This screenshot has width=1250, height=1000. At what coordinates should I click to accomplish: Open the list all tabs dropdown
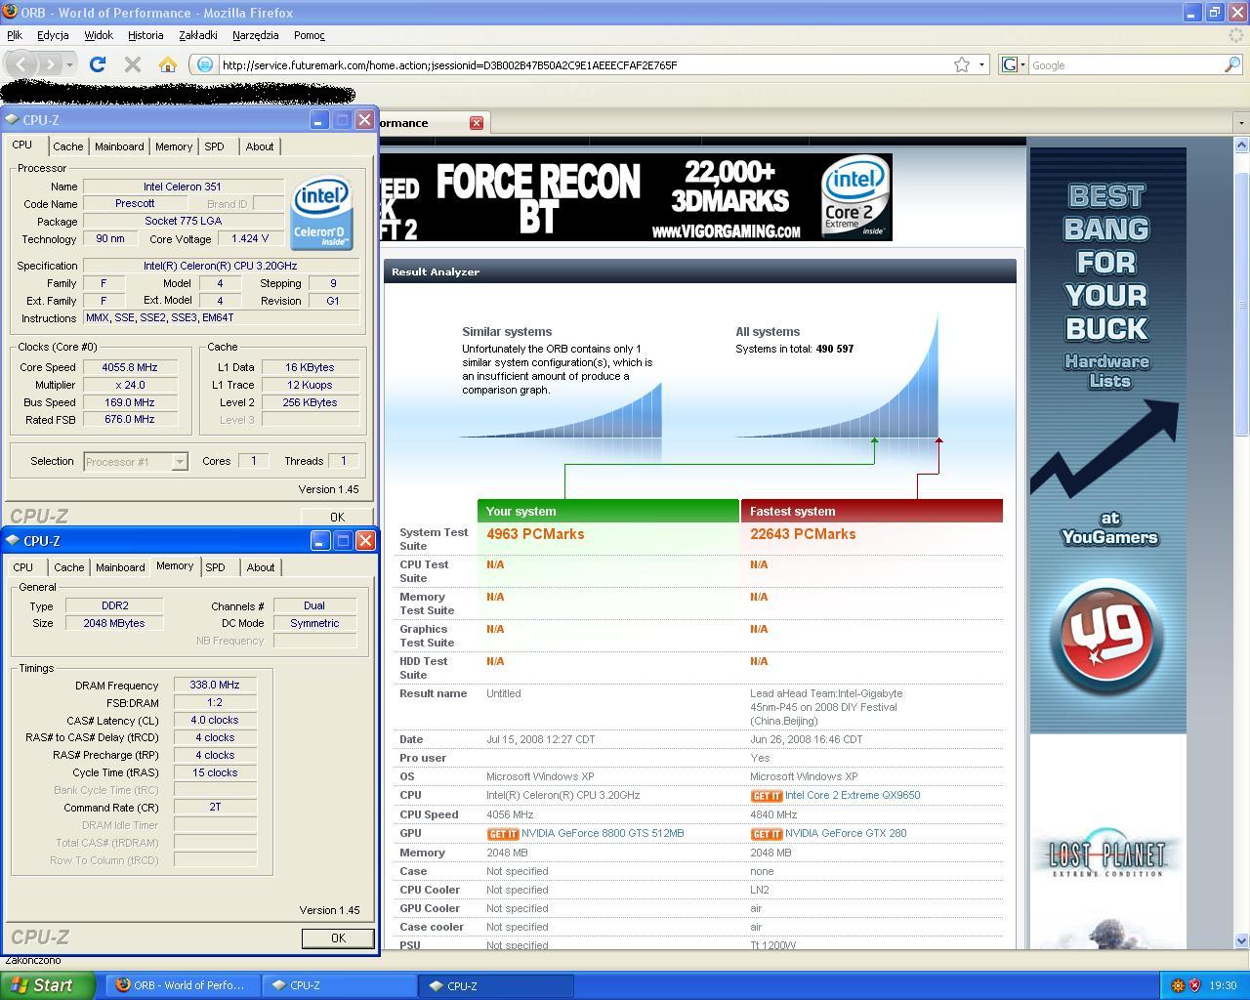(1241, 123)
